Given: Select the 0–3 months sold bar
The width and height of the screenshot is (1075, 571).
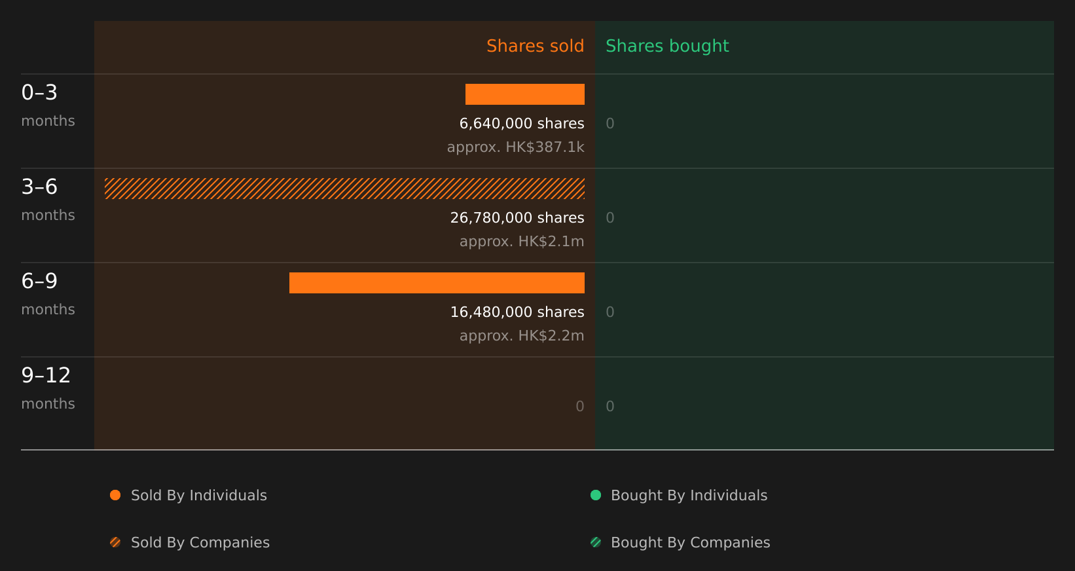Looking at the screenshot, I should coord(525,94).
